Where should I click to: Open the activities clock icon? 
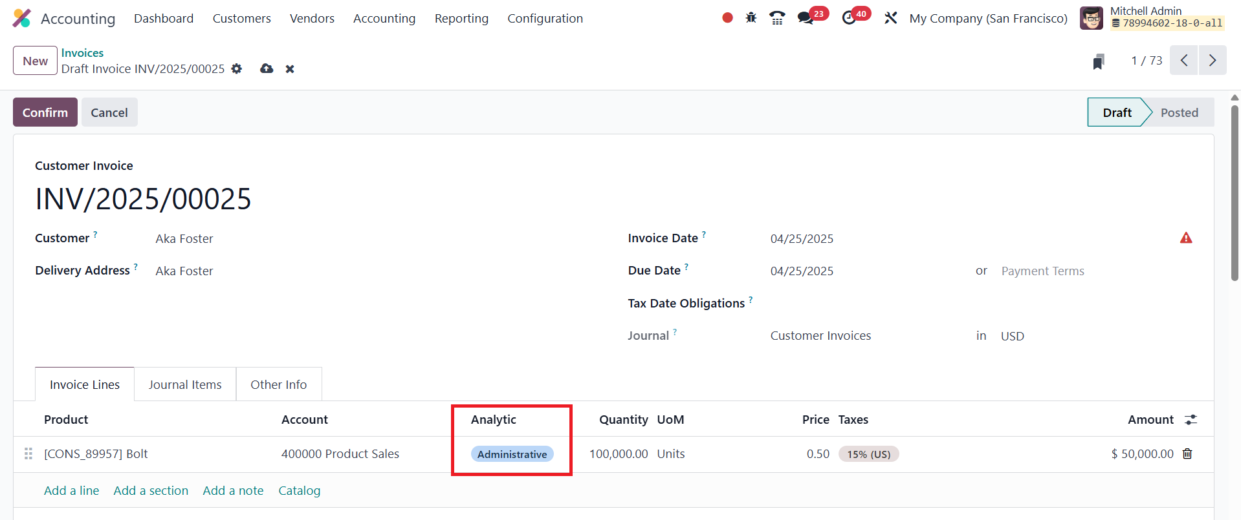point(849,18)
